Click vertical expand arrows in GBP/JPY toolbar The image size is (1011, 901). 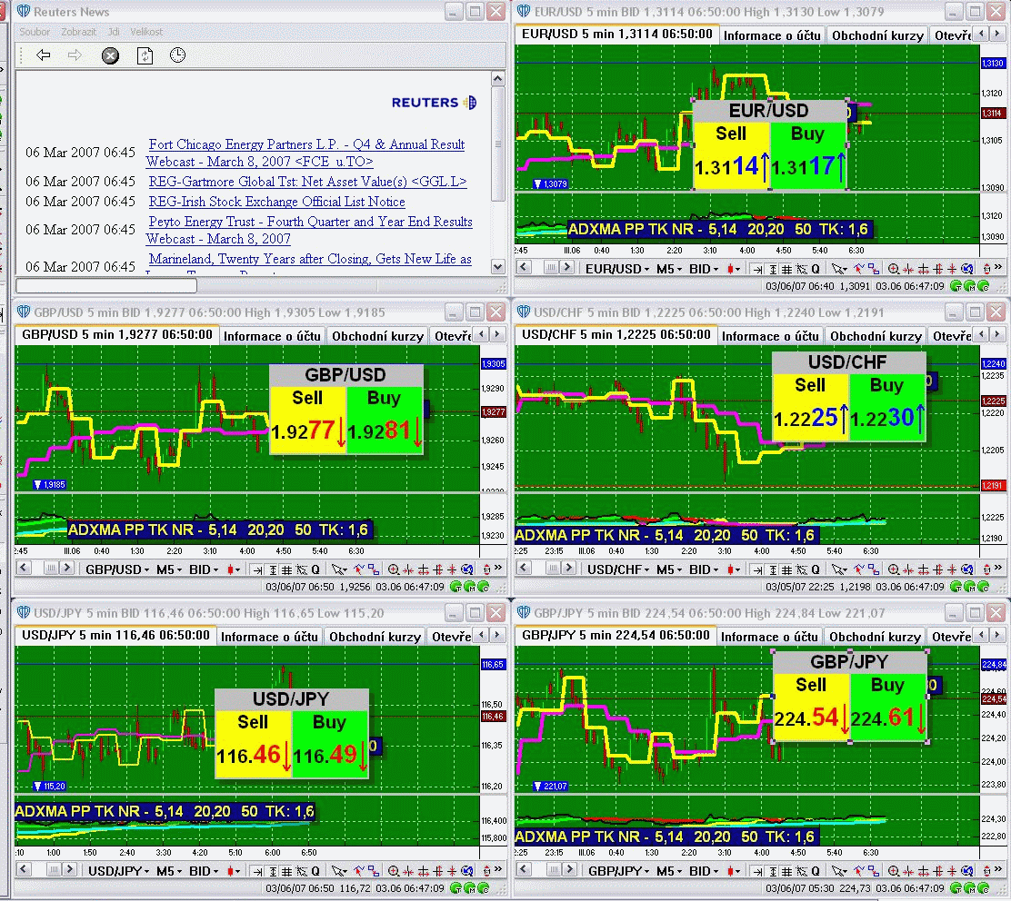pyautogui.click(x=937, y=871)
